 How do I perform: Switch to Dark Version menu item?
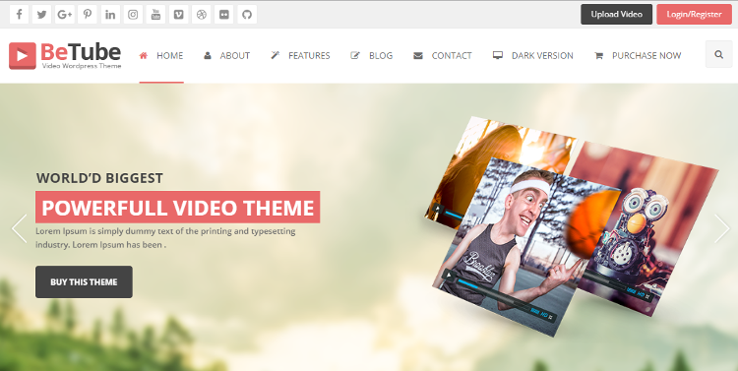(533, 55)
